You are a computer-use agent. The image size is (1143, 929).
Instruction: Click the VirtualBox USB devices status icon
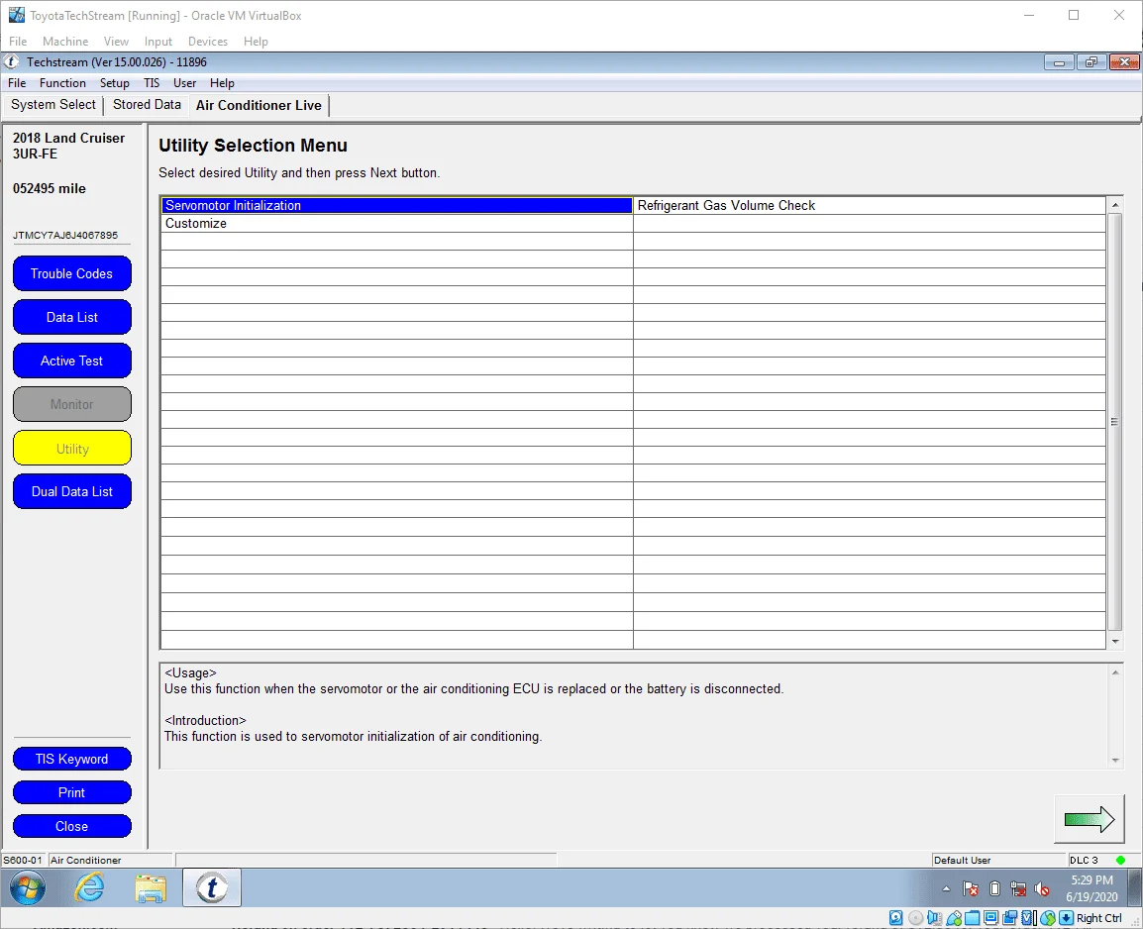pos(954,918)
